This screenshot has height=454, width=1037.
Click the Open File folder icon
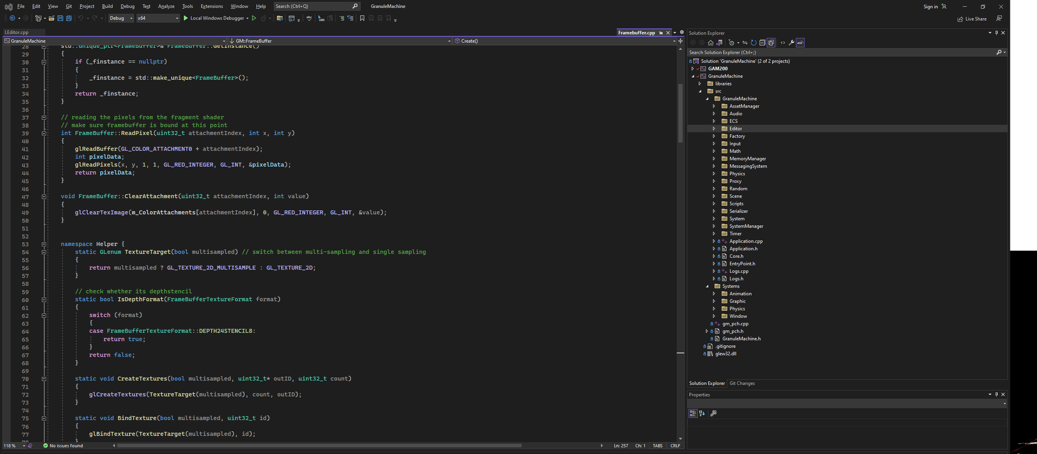[51, 18]
